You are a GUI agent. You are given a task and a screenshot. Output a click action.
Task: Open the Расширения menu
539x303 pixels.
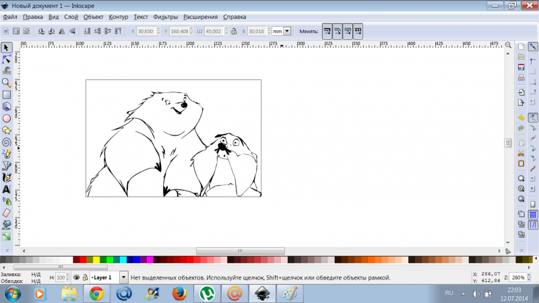pyautogui.click(x=200, y=17)
